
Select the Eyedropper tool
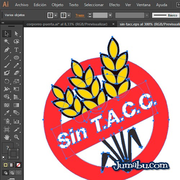coord(7,113)
